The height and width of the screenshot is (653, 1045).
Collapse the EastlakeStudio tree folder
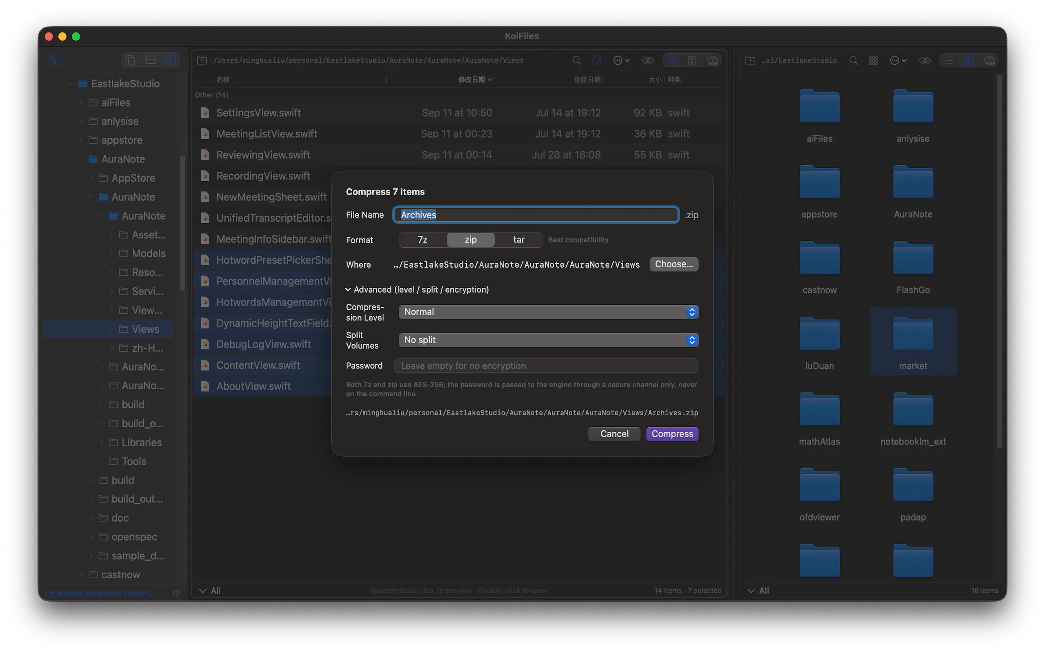click(x=70, y=84)
